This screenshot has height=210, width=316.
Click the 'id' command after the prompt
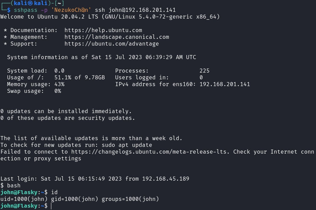(54, 192)
